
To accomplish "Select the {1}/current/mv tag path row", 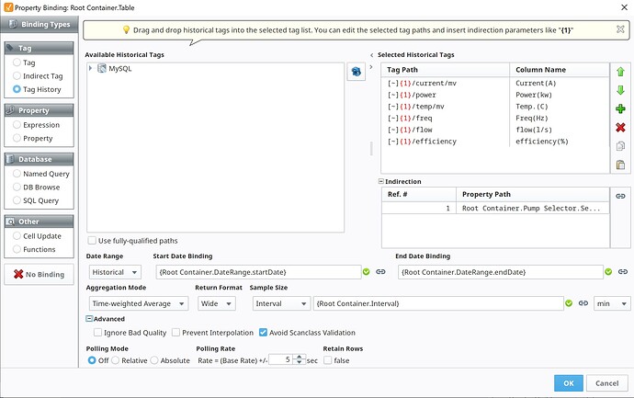I will coord(445,83).
